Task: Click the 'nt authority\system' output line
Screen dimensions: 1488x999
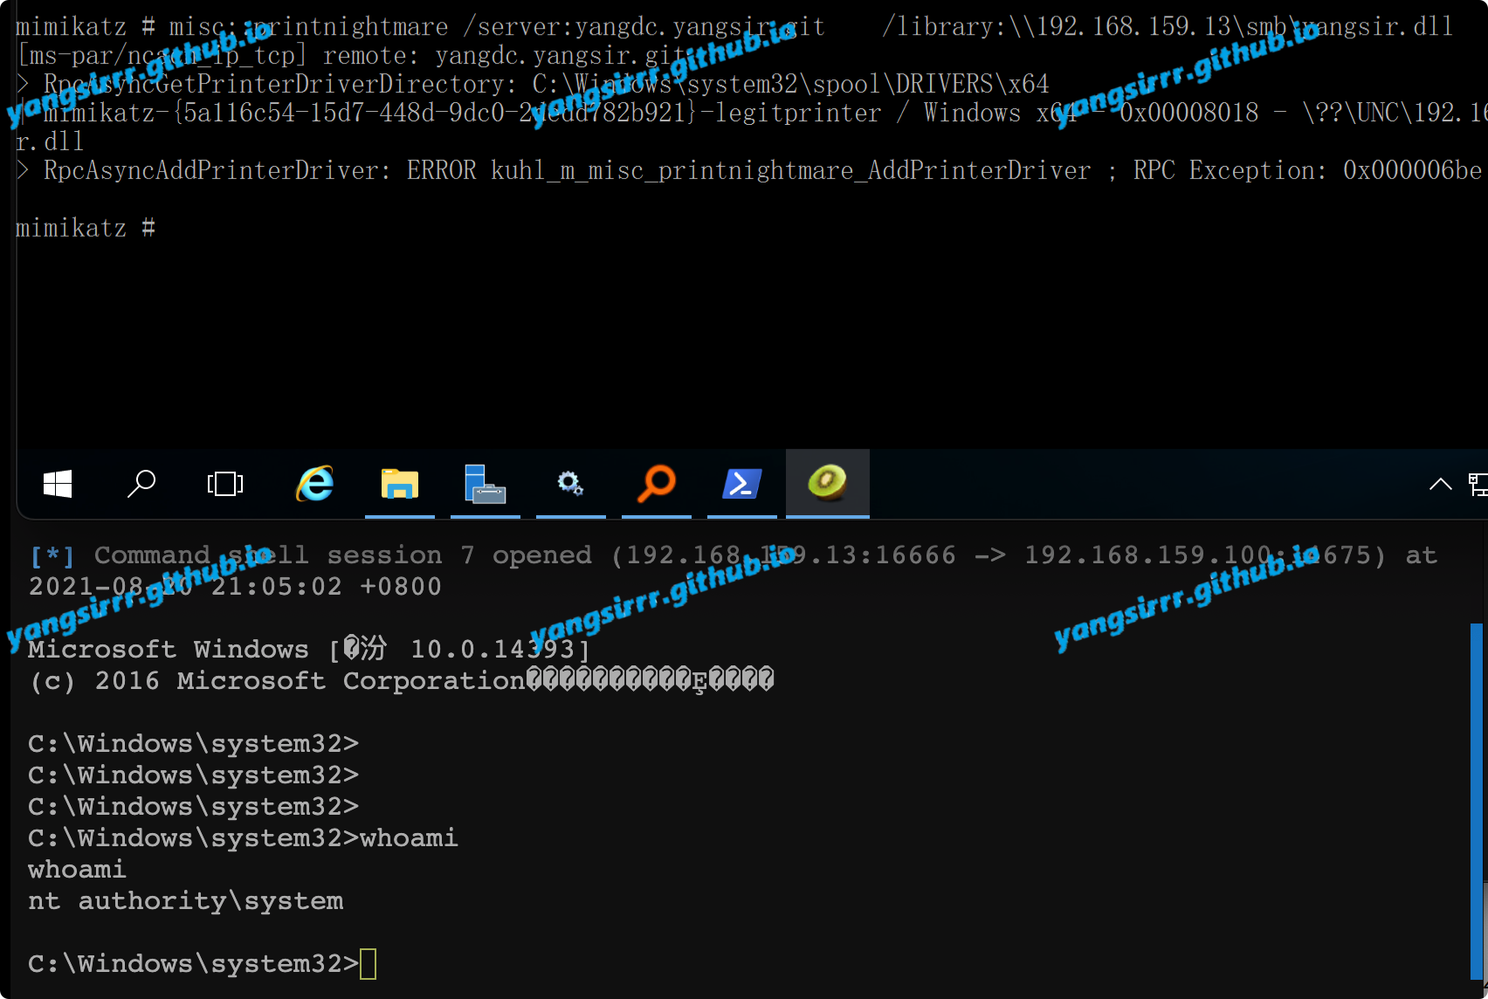Action: tap(186, 901)
